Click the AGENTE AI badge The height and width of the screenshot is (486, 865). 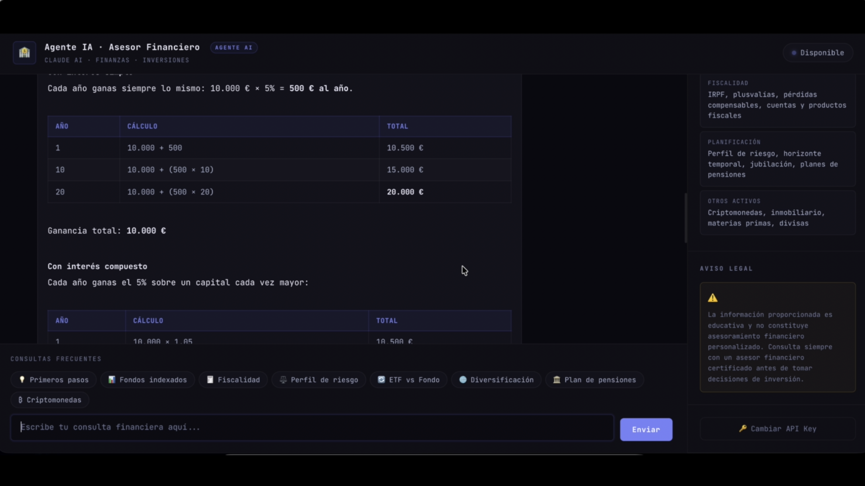point(234,48)
